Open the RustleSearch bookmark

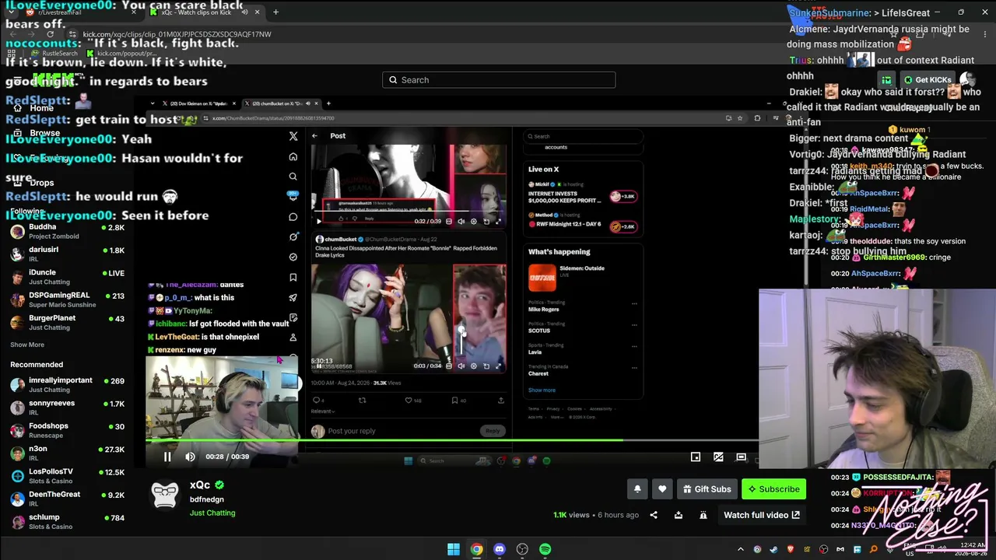click(x=54, y=54)
